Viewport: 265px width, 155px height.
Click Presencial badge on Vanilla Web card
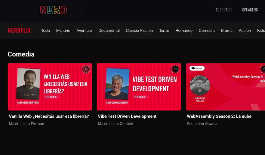click(x=51, y=97)
